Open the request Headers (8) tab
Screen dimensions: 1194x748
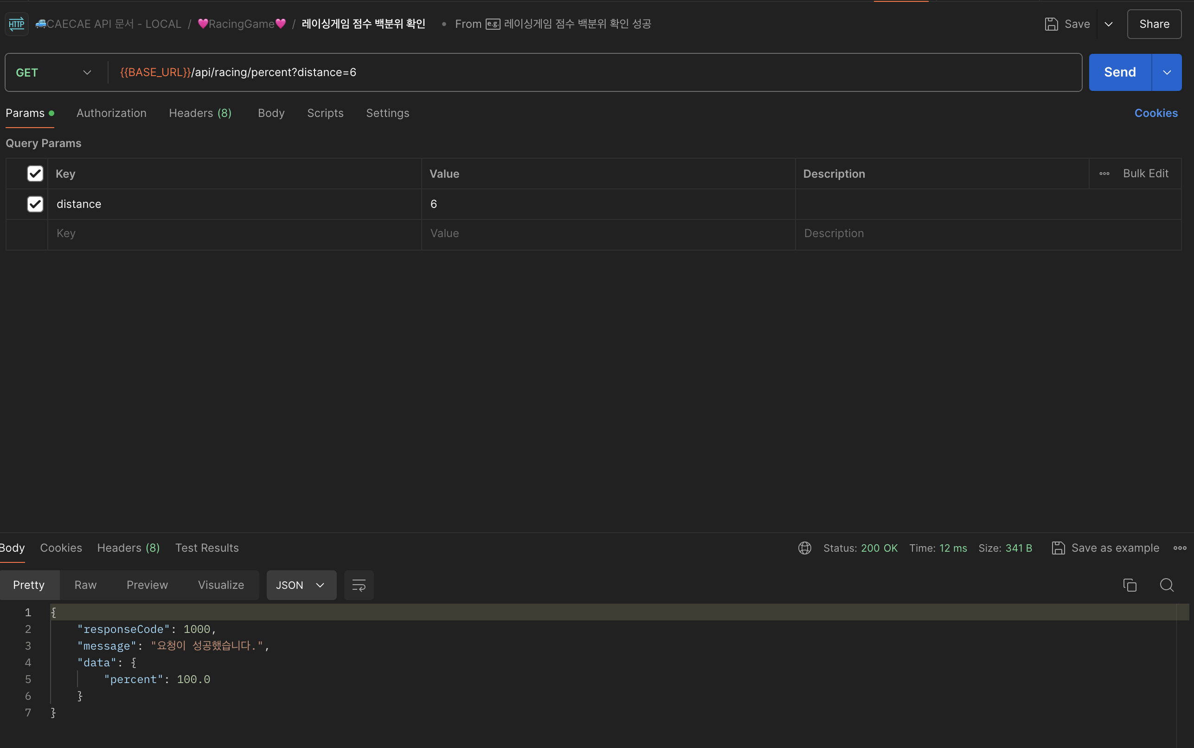coord(200,113)
